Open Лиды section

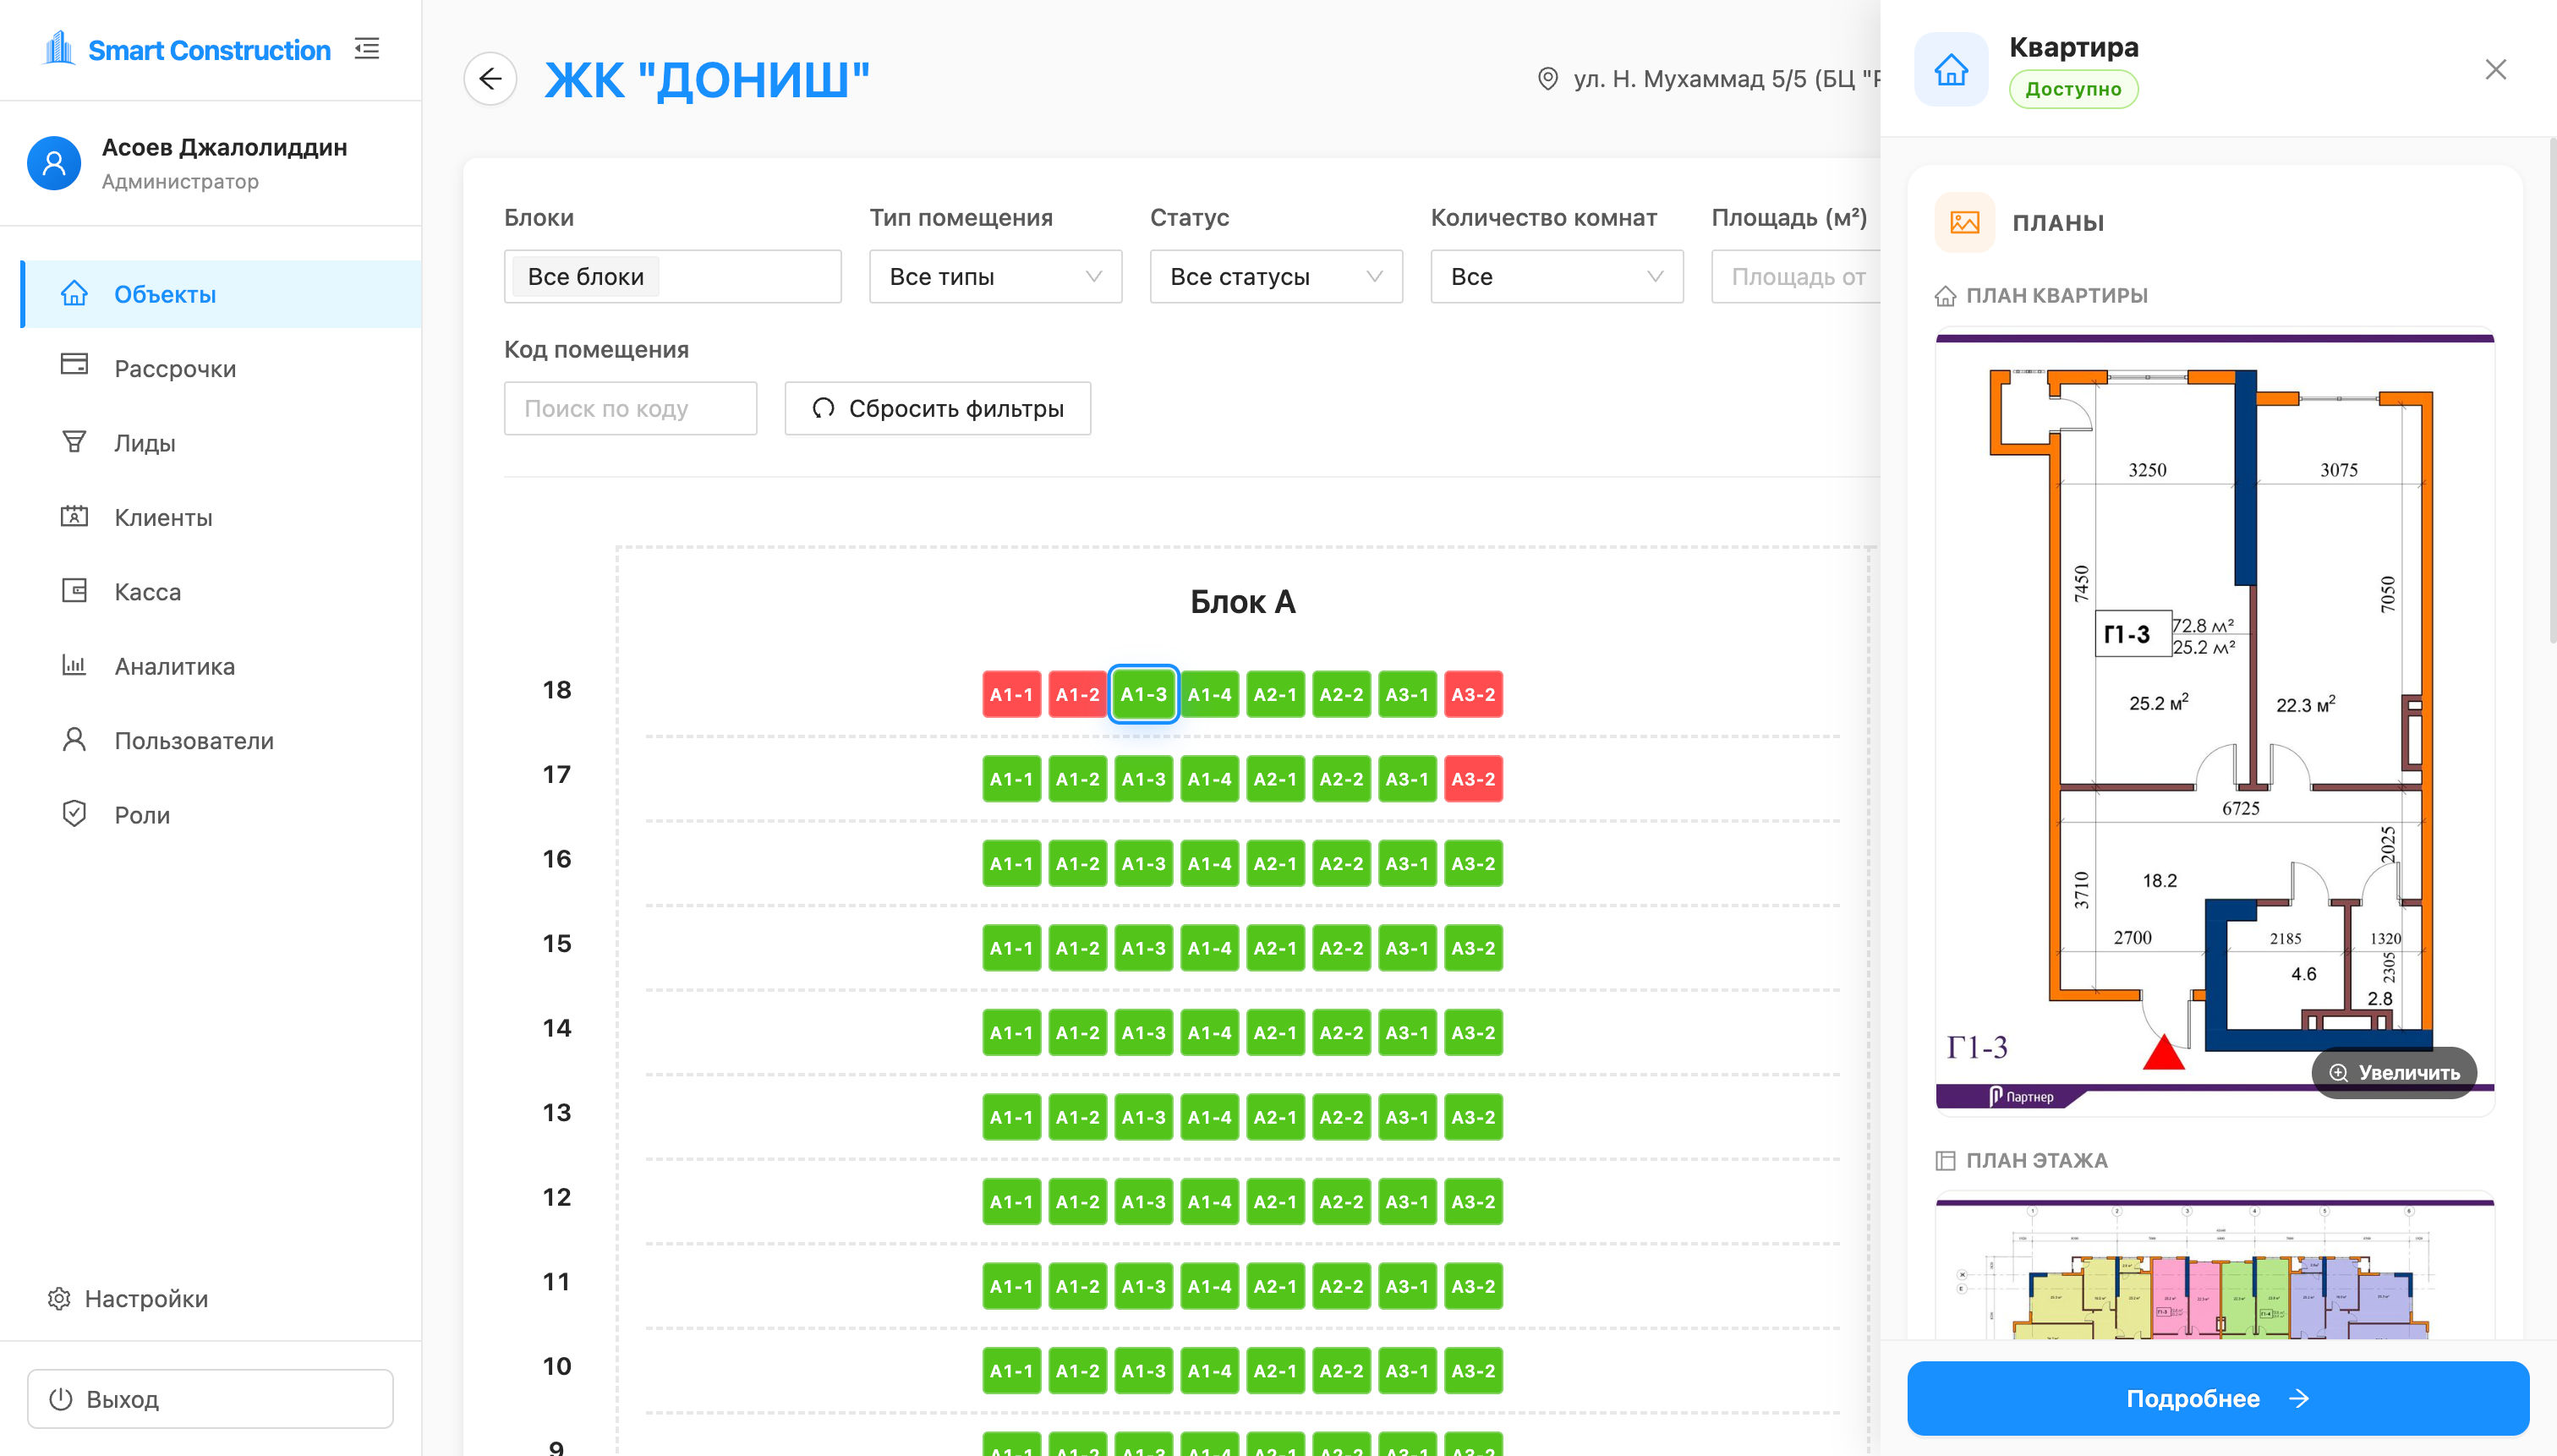click(x=221, y=443)
